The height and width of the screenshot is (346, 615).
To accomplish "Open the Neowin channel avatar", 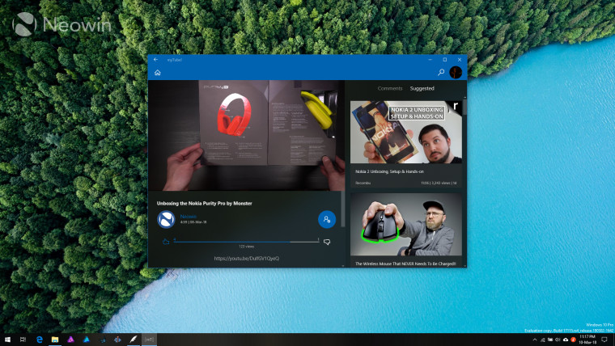I will click(x=166, y=219).
